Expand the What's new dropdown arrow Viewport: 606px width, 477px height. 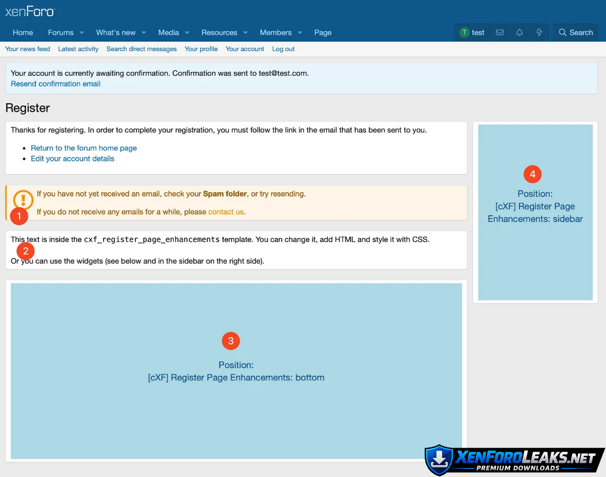click(x=144, y=33)
